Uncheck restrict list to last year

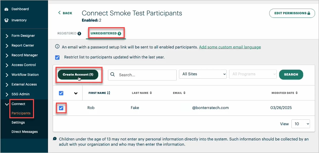tap(57, 58)
